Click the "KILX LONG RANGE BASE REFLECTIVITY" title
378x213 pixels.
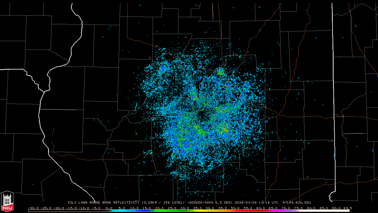click(104, 203)
